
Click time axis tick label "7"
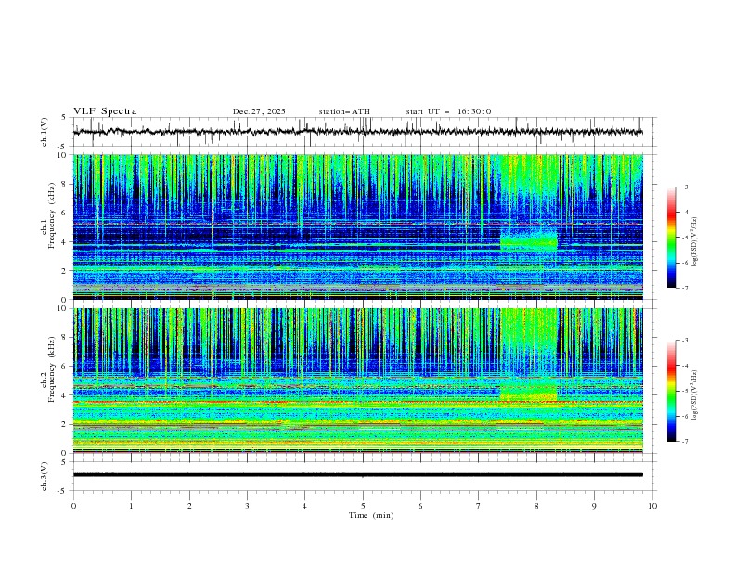(479, 506)
